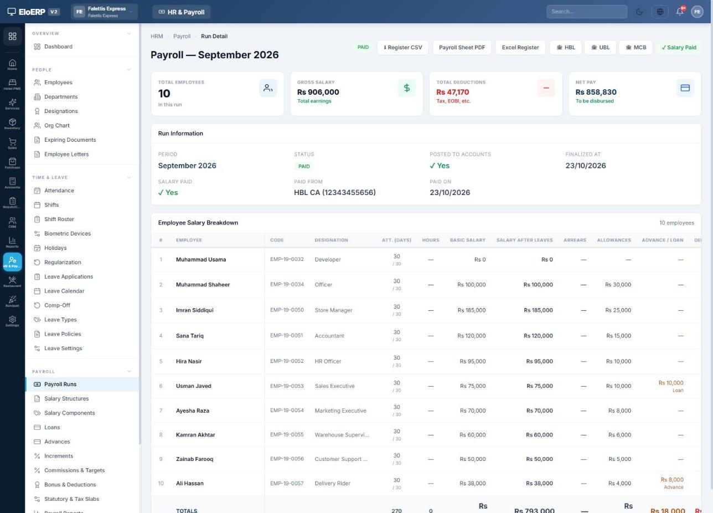The height and width of the screenshot is (513, 713).
Task: Toggle dark mode with the moon icon
Action: click(x=639, y=12)
